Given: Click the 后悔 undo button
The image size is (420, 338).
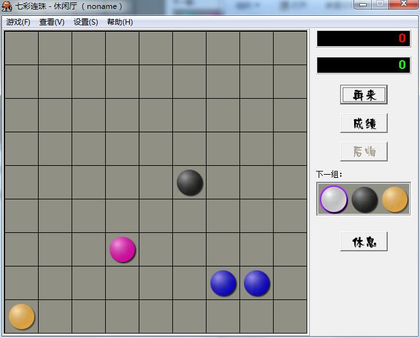Looking at the screenshot, I should (364, 151).
